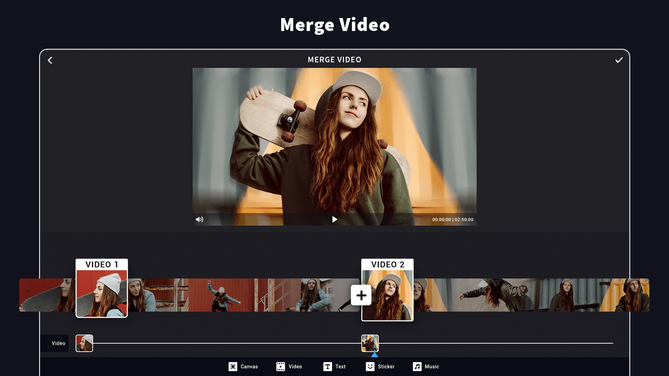669x376 pixels.
Task: Click the main video preview image
Action: pyautogui.click(x=334, y=139)
